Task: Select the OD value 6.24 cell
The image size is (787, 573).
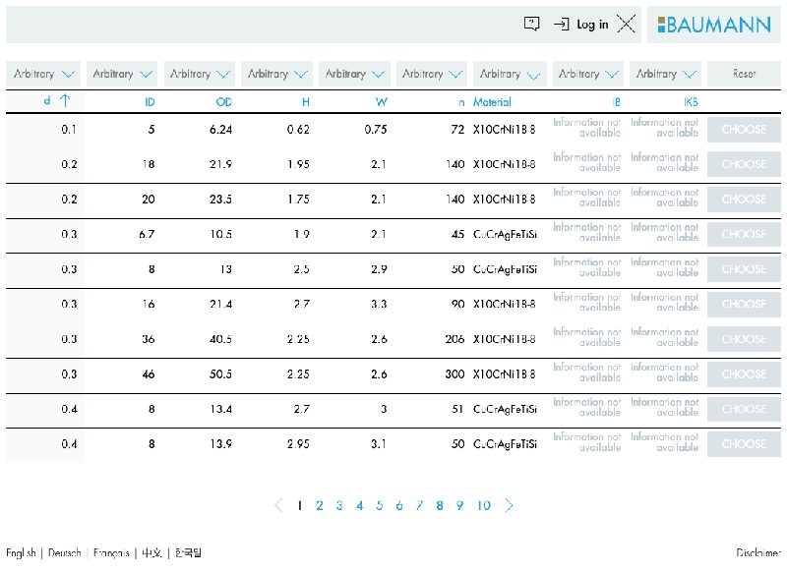Action: click(x=220, y=130)
